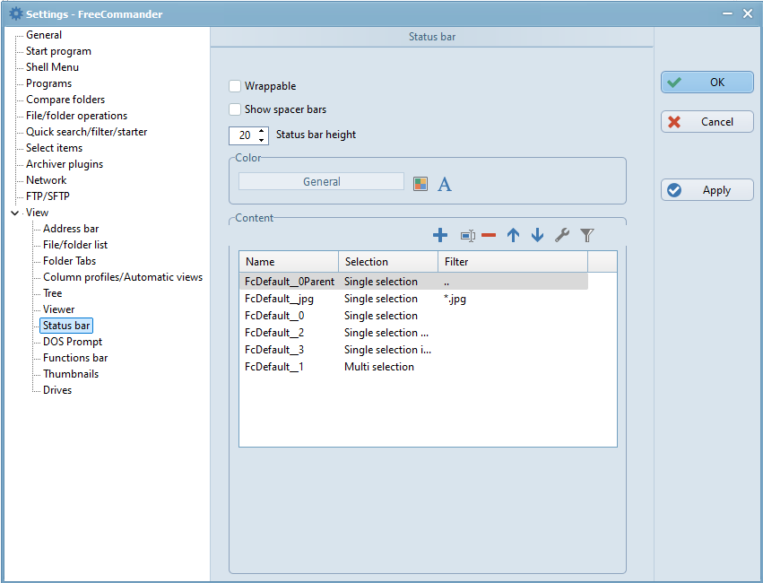
Task: Select the View tree item
Action: [37, 213]
